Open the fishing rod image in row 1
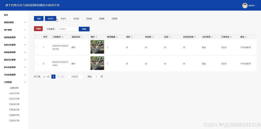Viewport: 261px width, 129px height. [97, 47]
